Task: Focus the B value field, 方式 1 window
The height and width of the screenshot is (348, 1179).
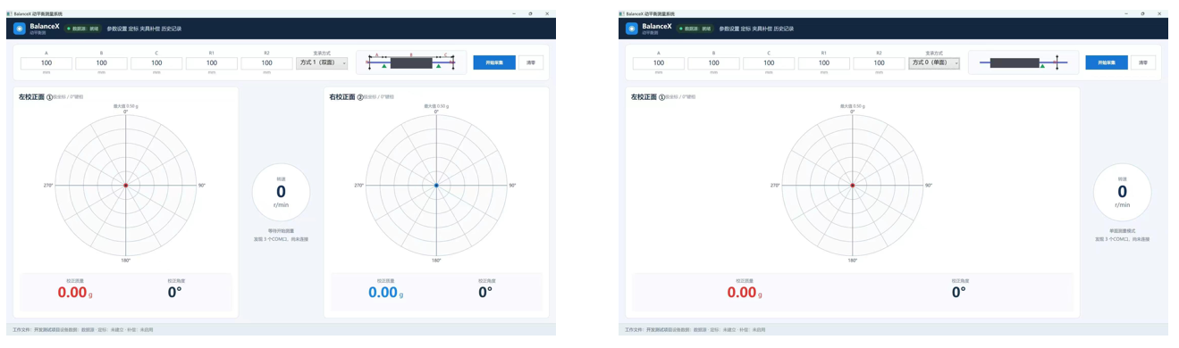Action: [x=101, y=63]
